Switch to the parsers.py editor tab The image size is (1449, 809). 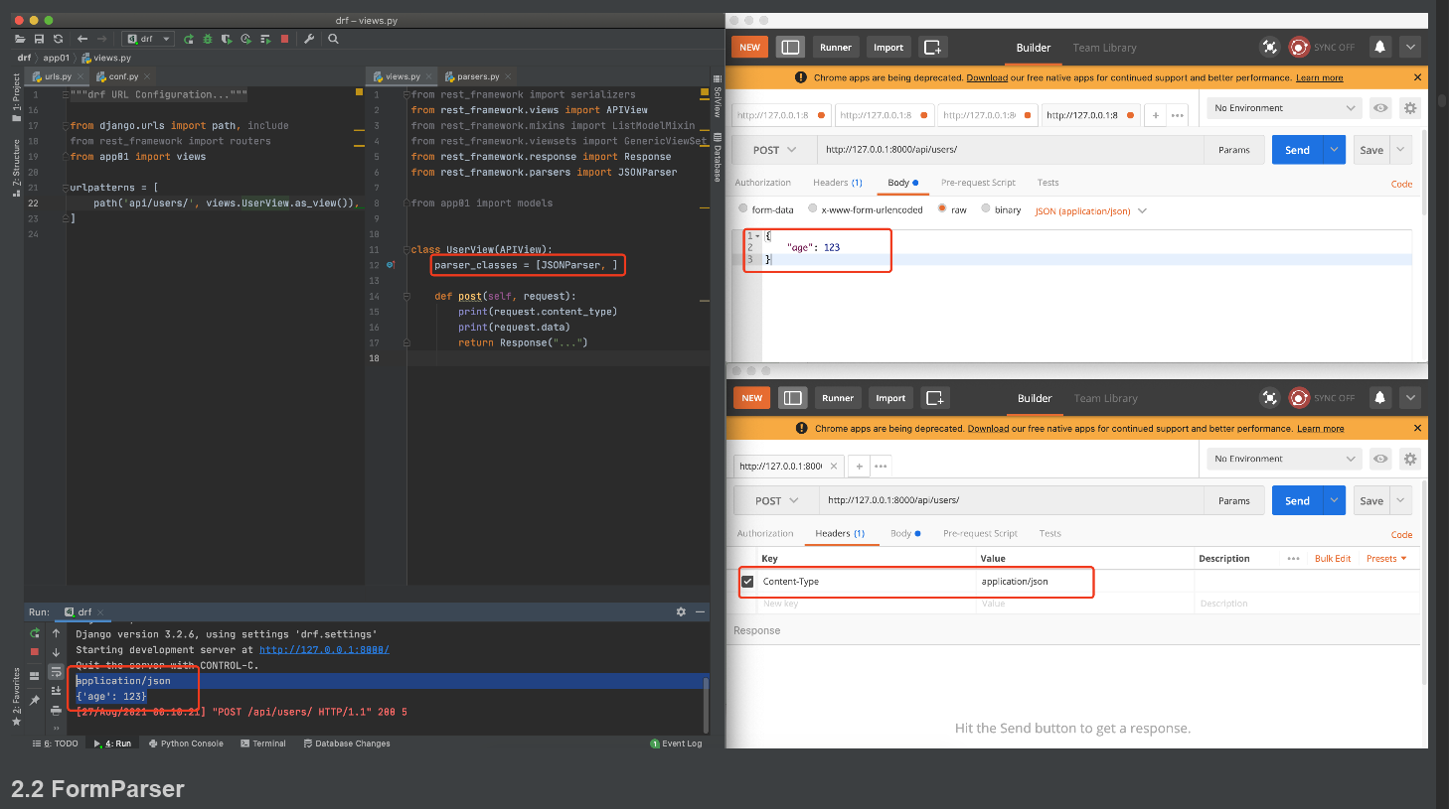click(x=478, y=76)
